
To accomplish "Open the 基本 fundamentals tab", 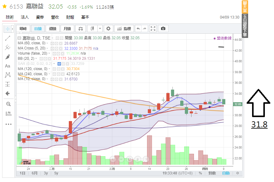I will coord(85,17).
